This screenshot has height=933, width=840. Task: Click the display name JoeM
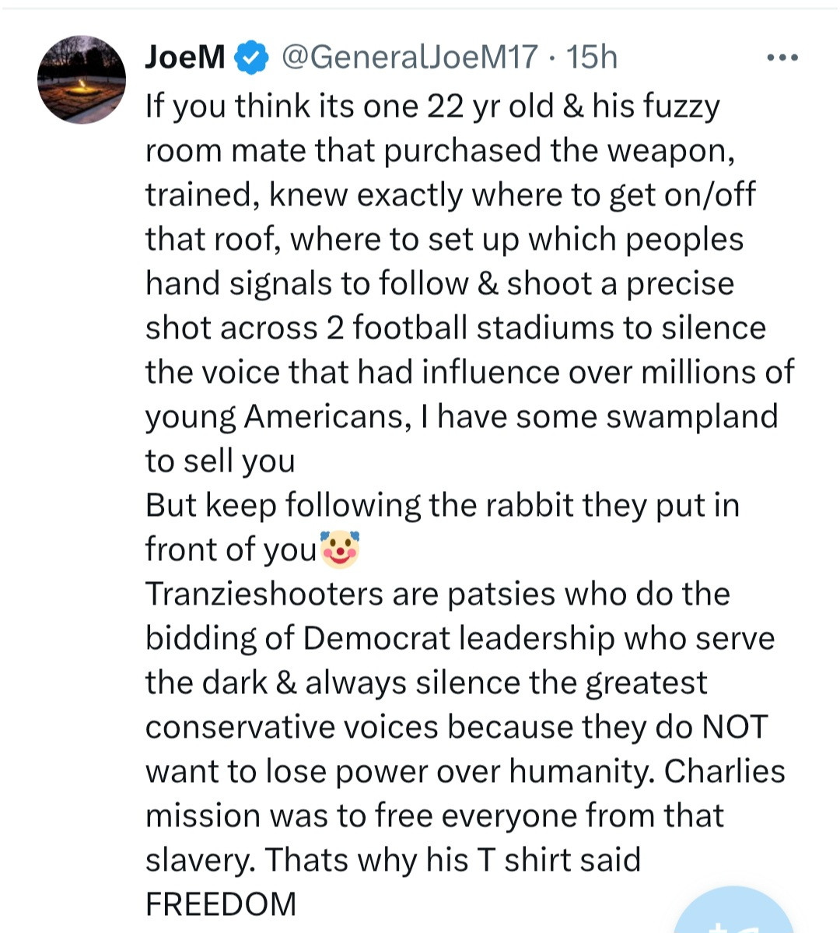click(185, 58)
